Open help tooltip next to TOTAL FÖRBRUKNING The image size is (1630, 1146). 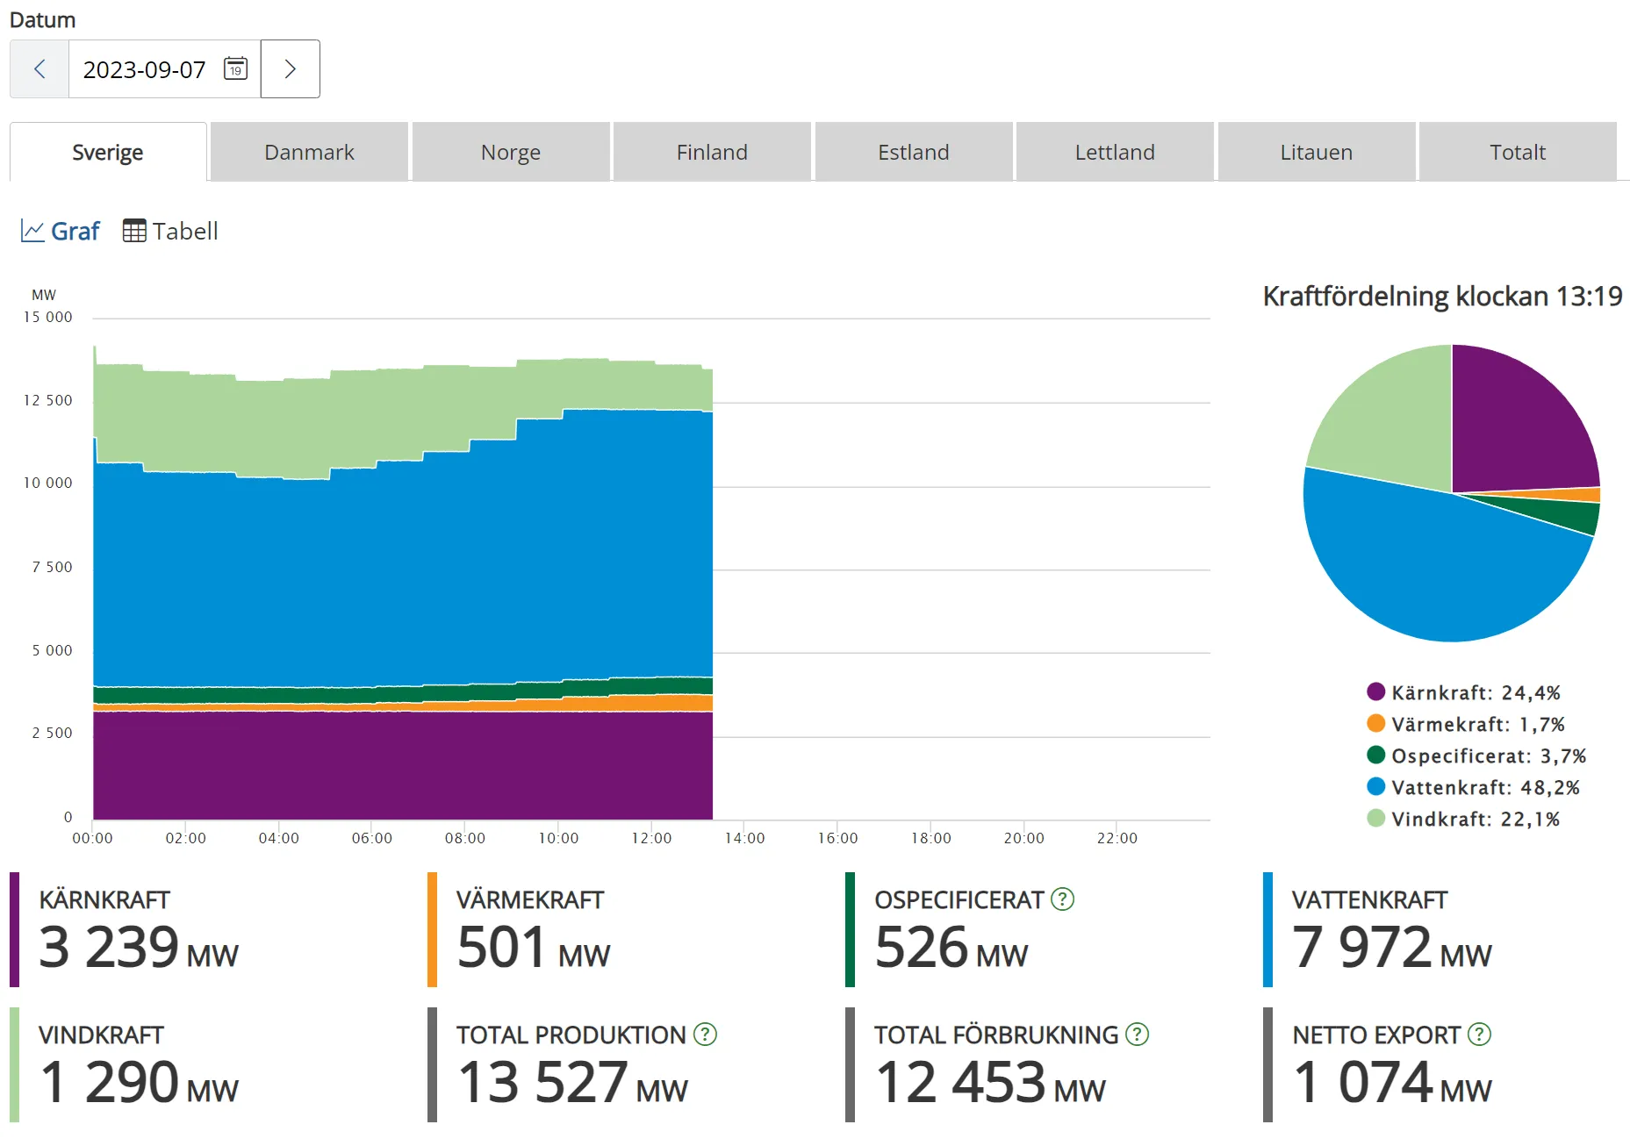[1134, 1035]
